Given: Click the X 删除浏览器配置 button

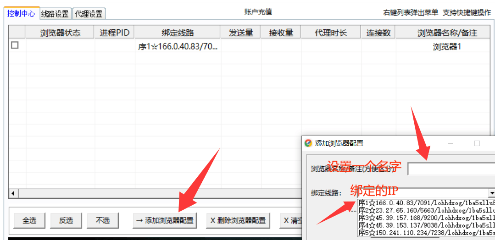Looking at the screenshot, I should [x=238, y=220].
